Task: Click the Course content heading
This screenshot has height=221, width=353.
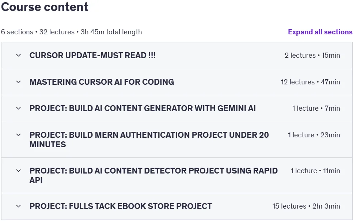Action: (45, 7)
